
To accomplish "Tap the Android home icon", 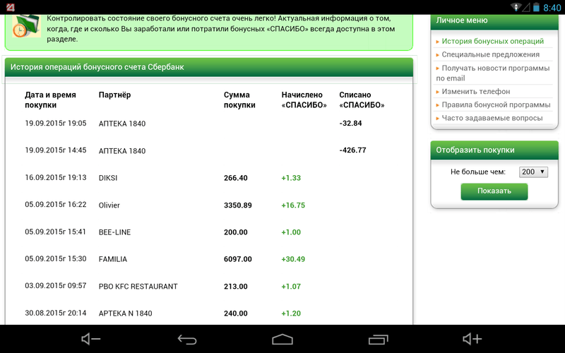I will tap(282, 340).
